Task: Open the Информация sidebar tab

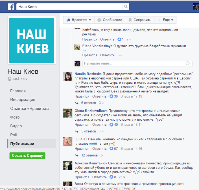Action: [x=23, y=100]
